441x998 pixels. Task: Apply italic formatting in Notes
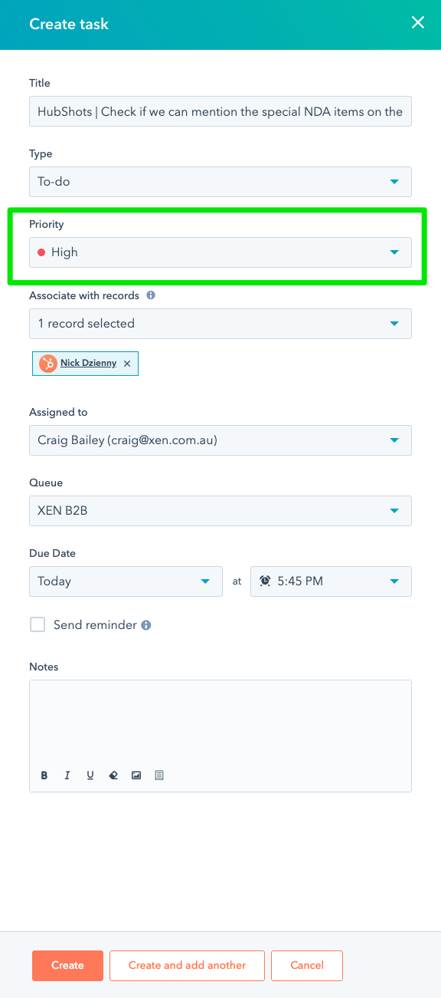click(67, 775)
